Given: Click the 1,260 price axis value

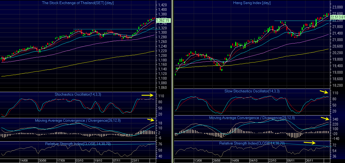Looking at the screenshot, I should pyautogui.click(x=163, y=42).
